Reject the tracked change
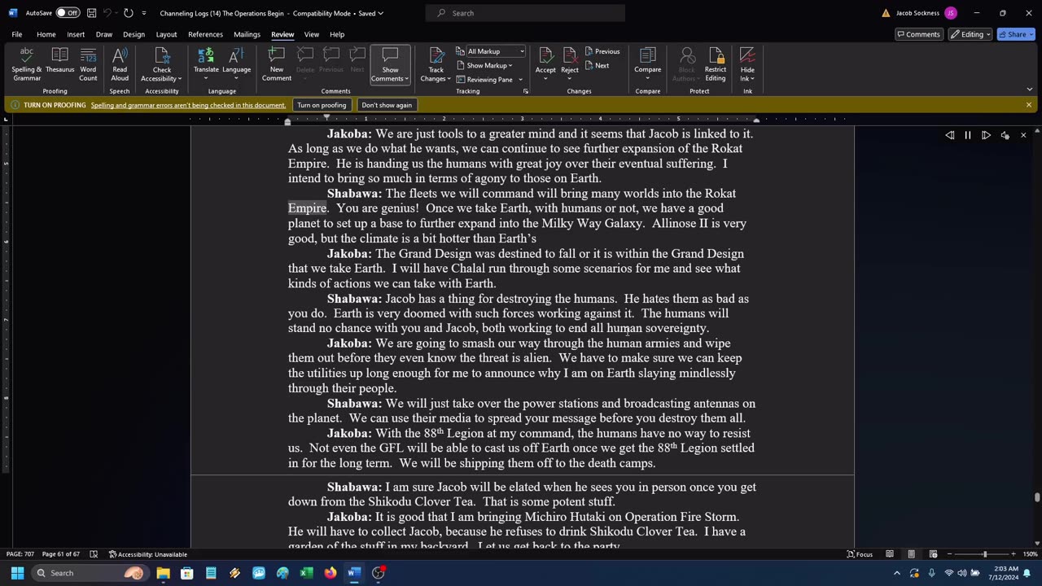 pyautogui.click(x=570, y=60)
